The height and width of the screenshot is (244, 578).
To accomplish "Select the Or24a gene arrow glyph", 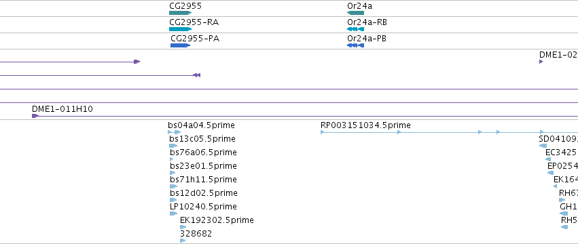I will point(355,13).
